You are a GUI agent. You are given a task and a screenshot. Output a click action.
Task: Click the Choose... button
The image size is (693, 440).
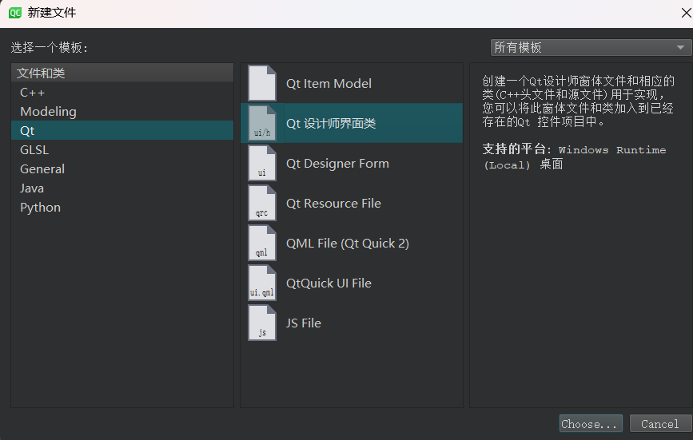[x=591, y=424]
